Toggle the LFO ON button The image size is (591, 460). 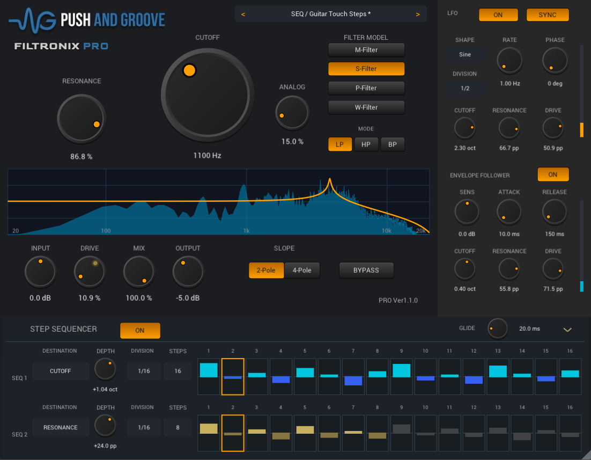coord(498,14)
